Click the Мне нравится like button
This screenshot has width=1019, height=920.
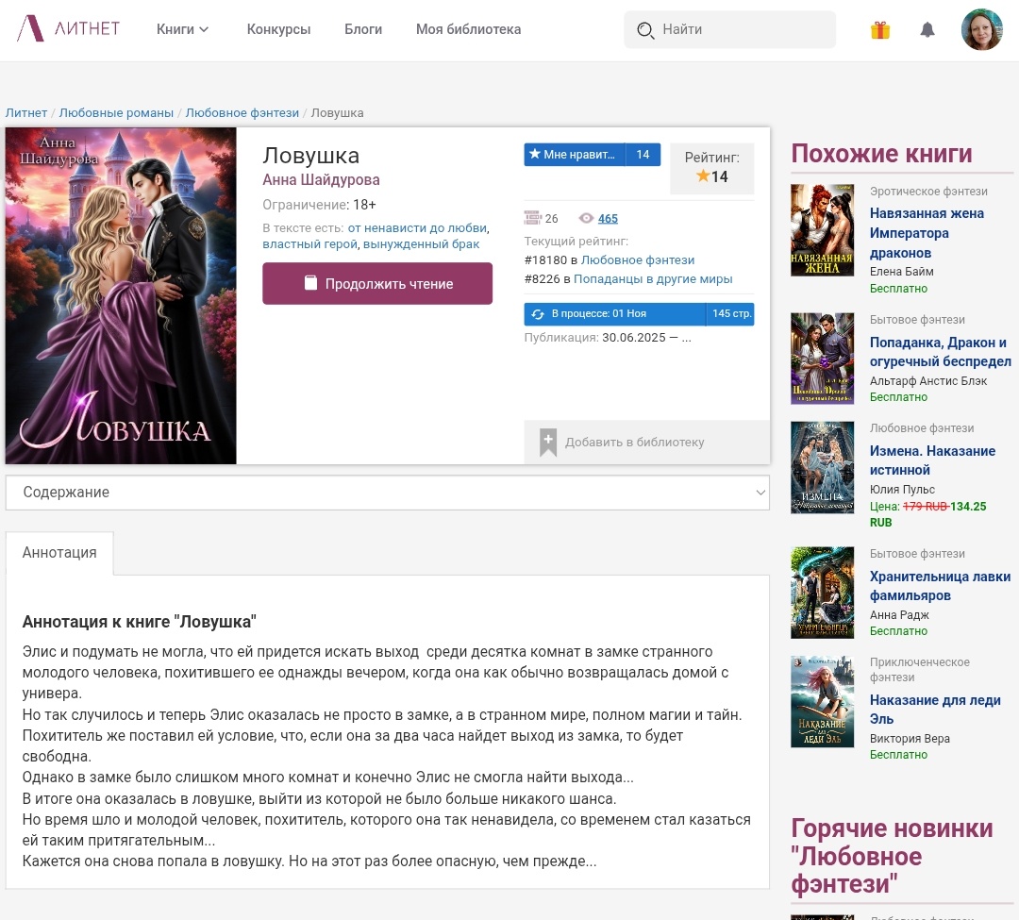(575, 154)
